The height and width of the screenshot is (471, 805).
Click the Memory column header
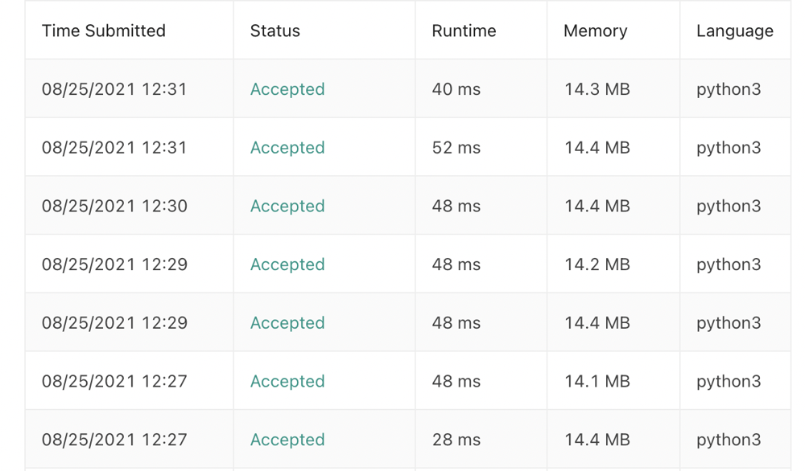click(x=596, y=31)
